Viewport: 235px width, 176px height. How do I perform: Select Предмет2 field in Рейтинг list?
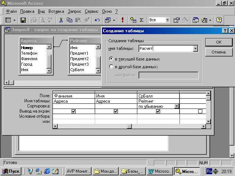click(83, 59)
